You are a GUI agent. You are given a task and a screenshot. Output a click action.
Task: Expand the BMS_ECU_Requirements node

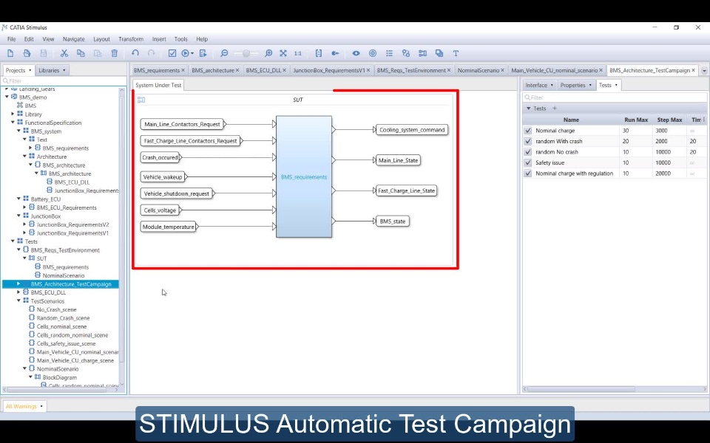[x=24, y=207]
